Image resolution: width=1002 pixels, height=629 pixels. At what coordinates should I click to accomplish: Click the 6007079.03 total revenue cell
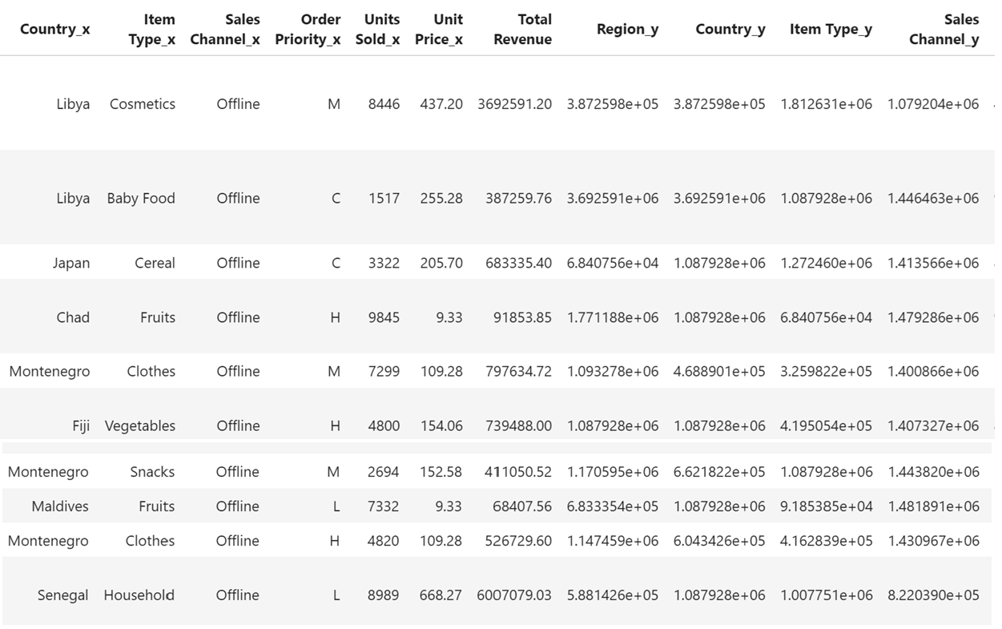[514, 595]
